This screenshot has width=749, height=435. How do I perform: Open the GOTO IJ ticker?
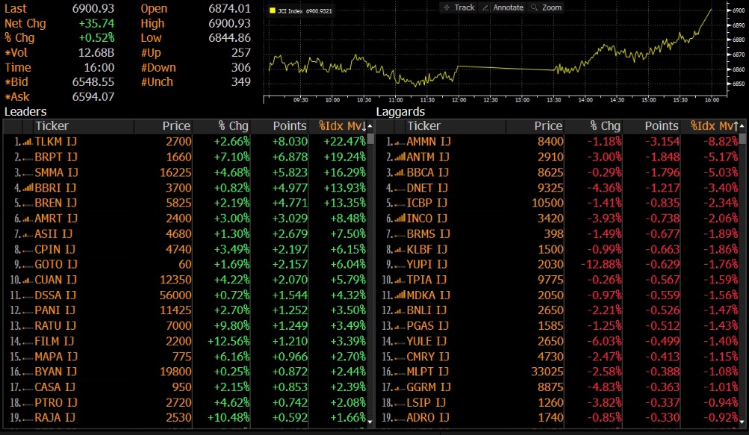tap(55, 265)
